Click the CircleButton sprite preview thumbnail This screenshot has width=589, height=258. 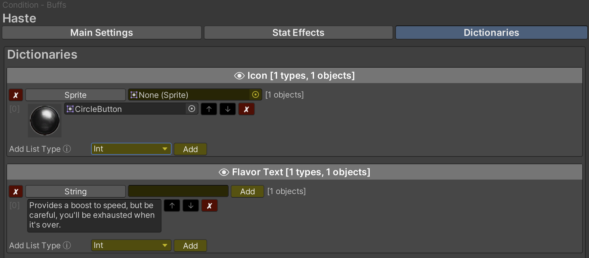[45, 121]
